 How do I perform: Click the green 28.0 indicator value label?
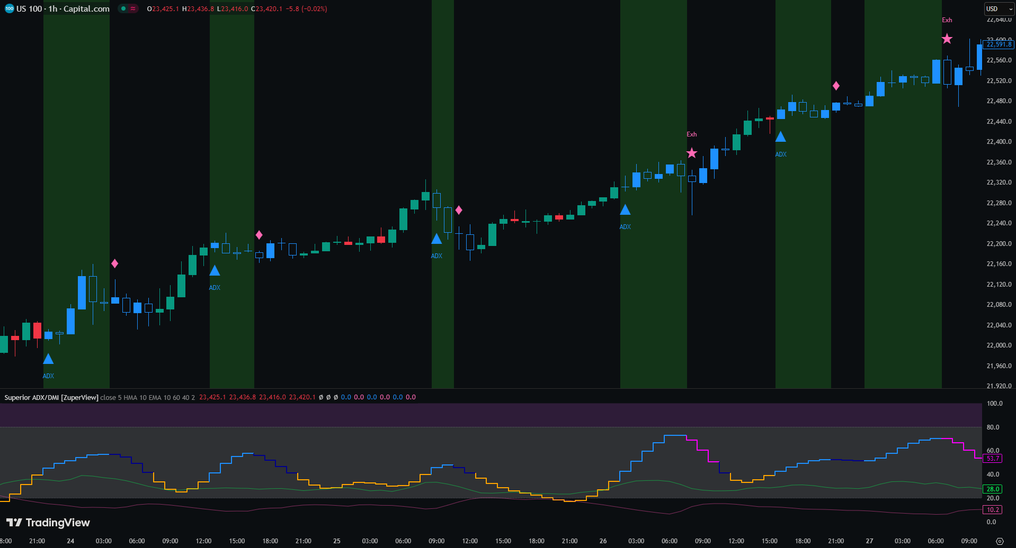(993, 489)
